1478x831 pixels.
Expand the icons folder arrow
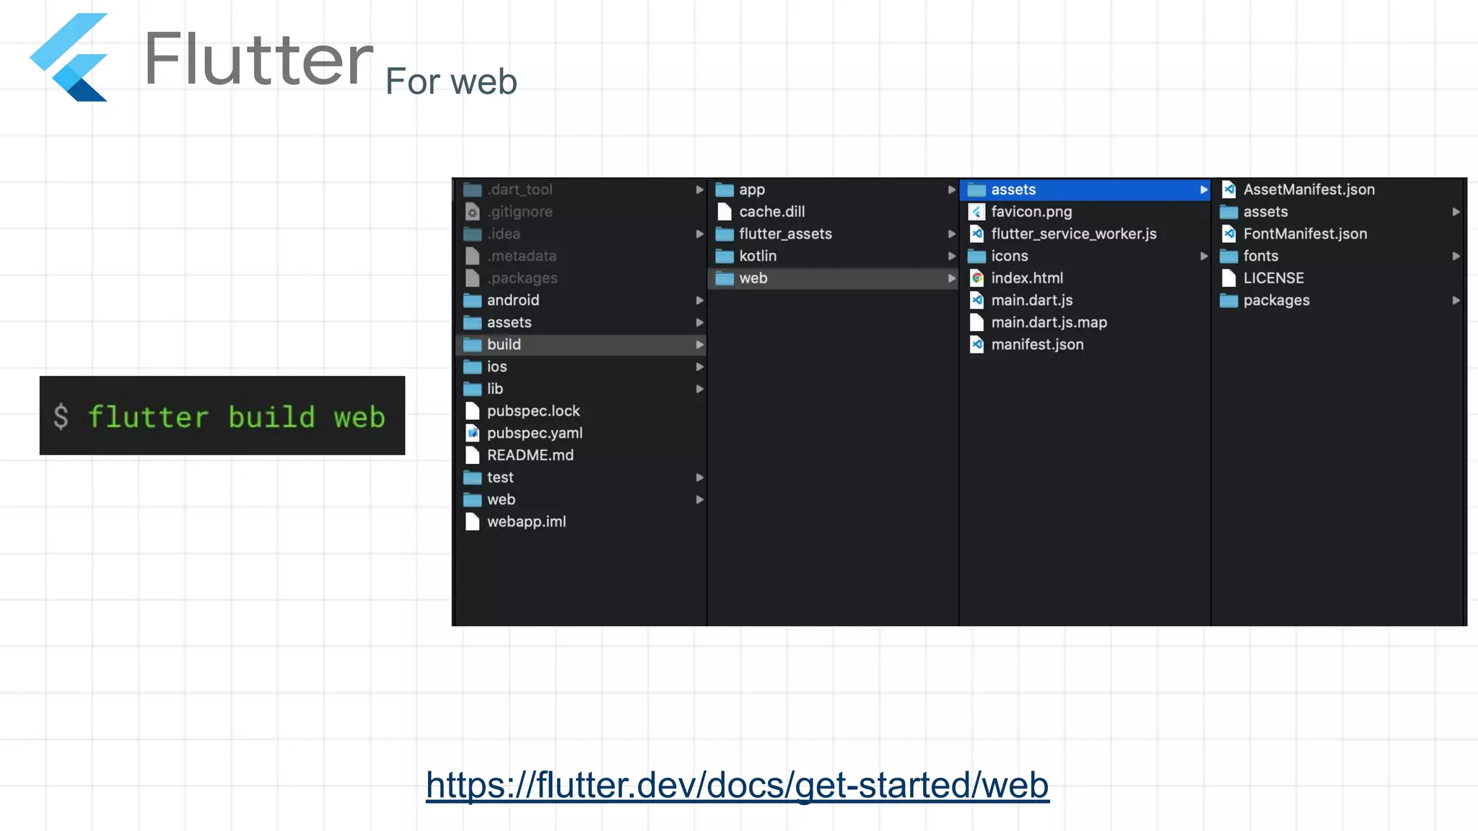(1203, 256)
